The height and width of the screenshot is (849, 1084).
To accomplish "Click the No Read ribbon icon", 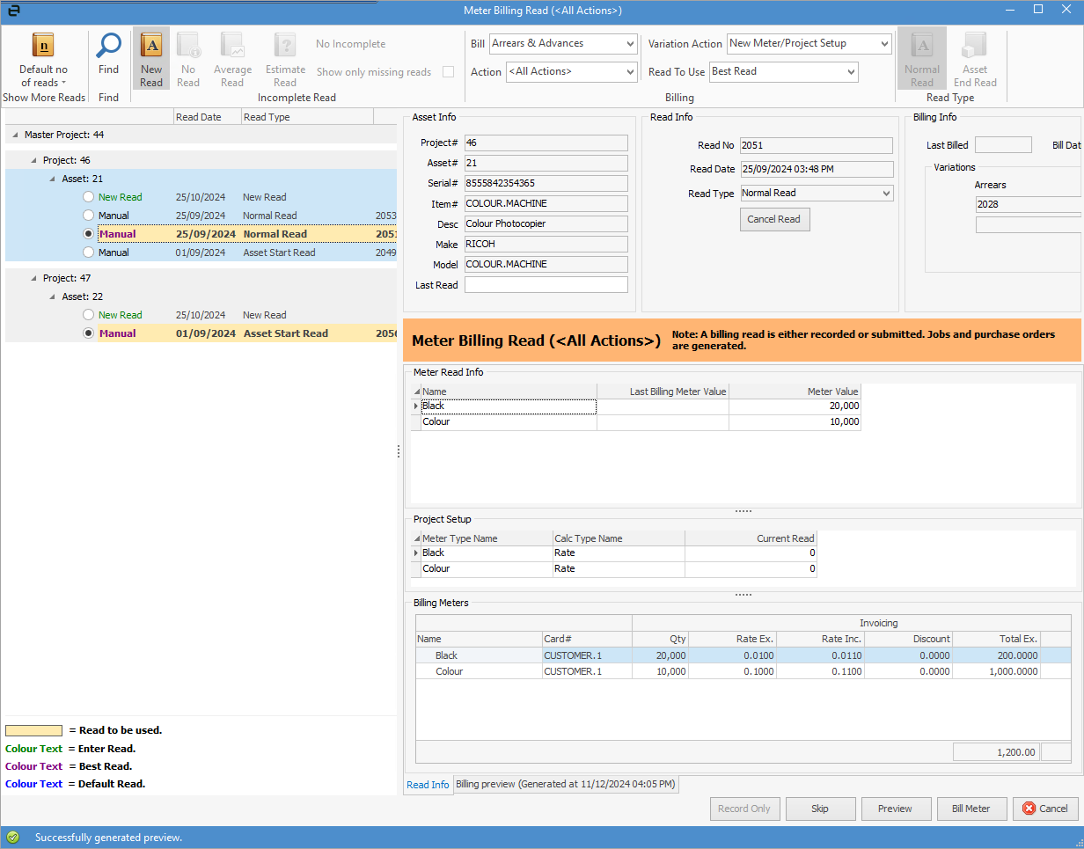I will [x=187, y=46].
